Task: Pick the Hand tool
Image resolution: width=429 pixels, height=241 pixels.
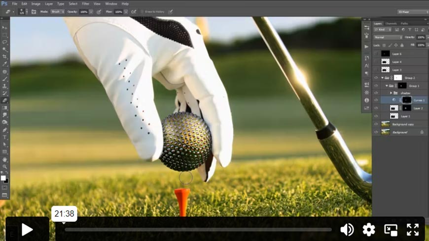Action: pos(5,159)
